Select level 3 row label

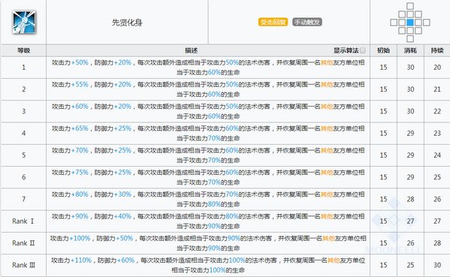coord(23,111)
